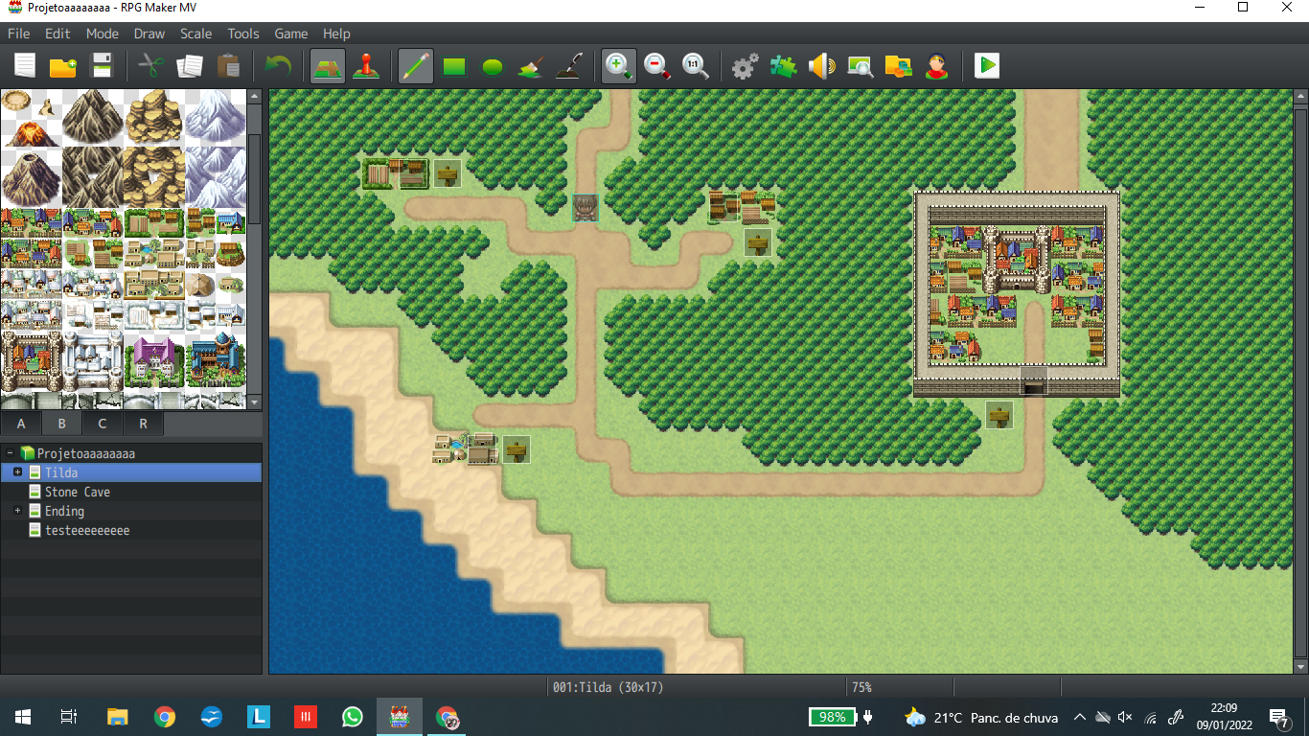Click the taskbar clock showing 22:09

[x=1224, y=717]
